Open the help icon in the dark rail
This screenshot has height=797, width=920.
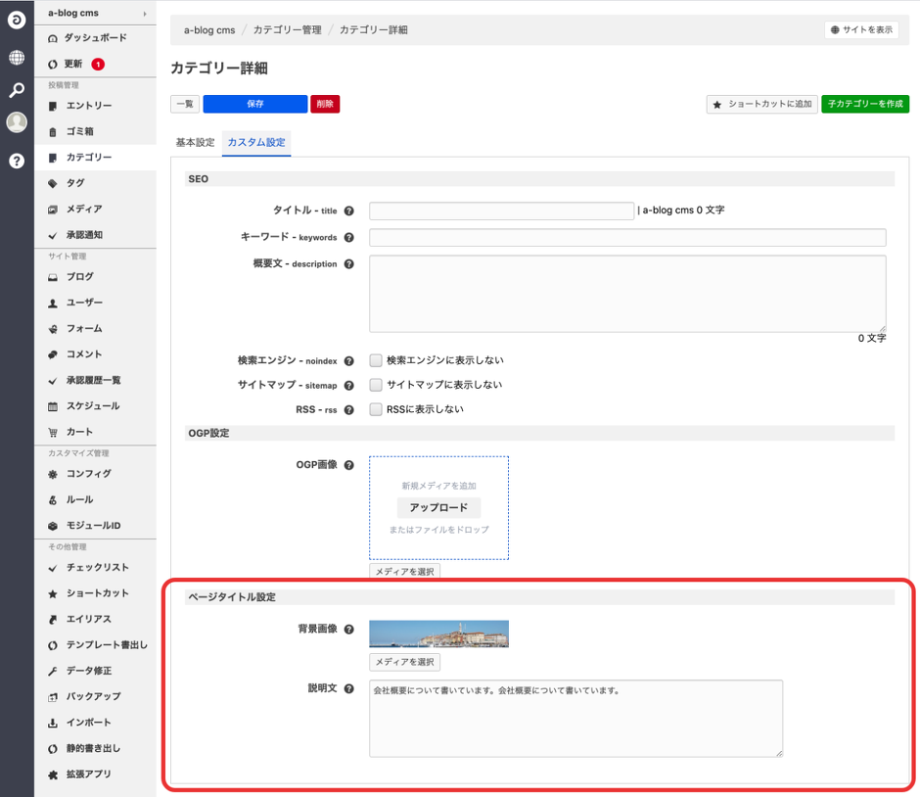[15, 160]
